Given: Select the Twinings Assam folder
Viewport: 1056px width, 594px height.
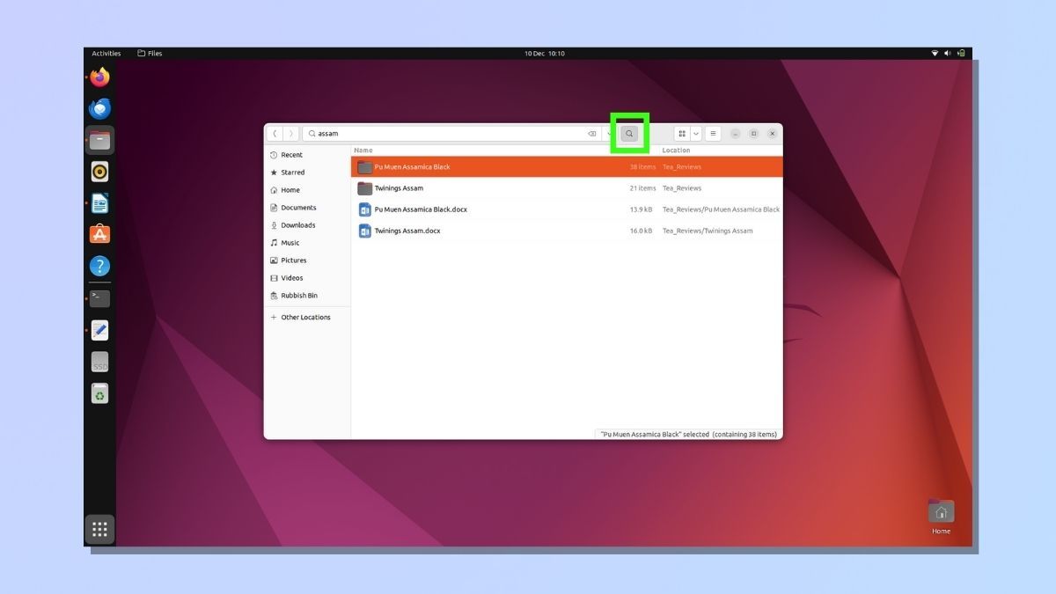Looking at the screenshot, I should [399, 187].
